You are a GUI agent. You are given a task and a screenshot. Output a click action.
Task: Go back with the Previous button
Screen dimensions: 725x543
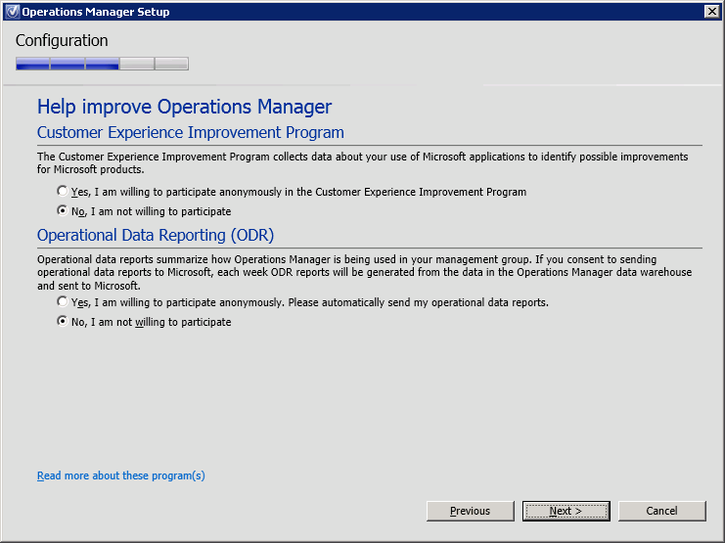pos(471,511)
